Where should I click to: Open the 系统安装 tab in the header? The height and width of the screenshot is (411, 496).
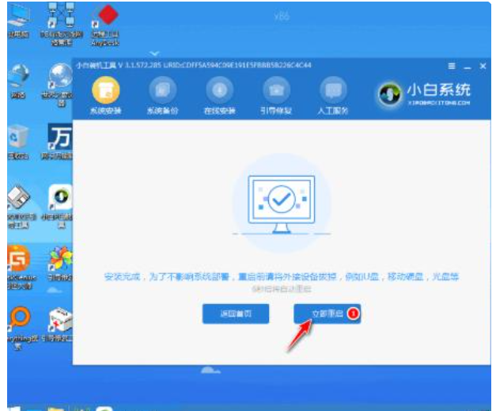[106, 95]
